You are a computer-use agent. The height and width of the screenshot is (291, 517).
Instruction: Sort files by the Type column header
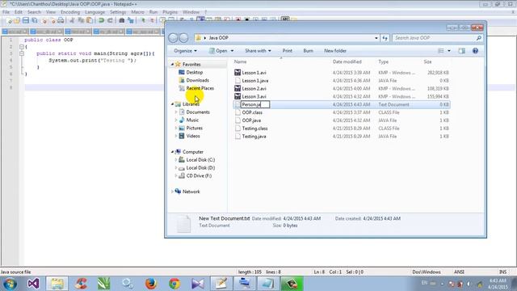click(383, 61)
